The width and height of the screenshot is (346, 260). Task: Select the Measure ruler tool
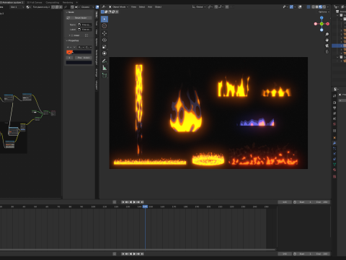tap(105, 68)
